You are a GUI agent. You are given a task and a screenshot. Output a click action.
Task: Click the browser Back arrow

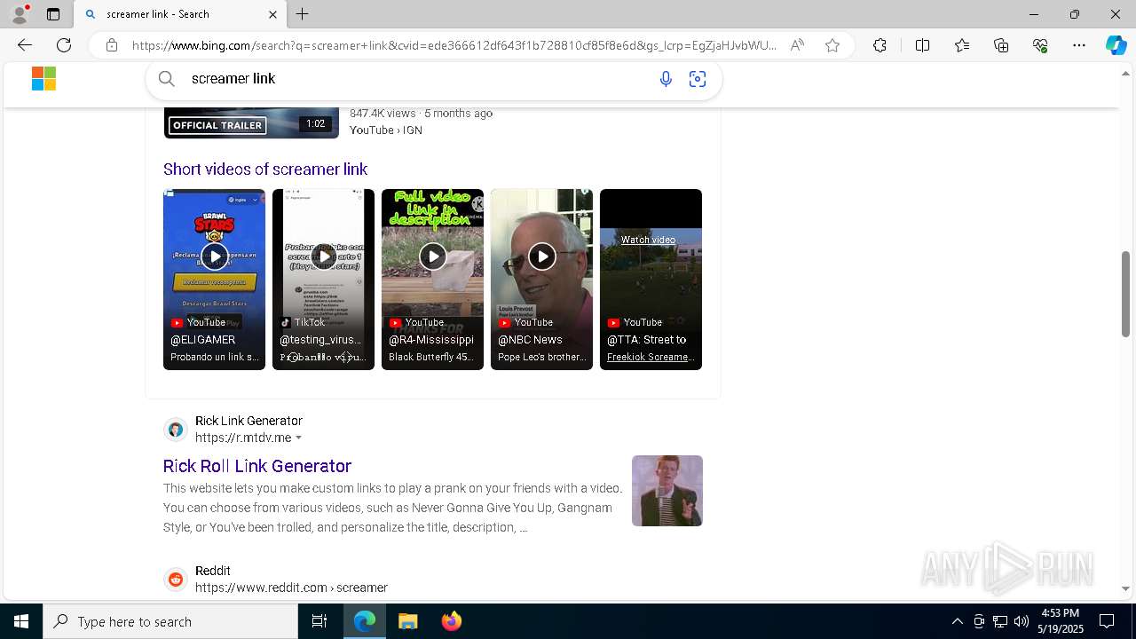[25, 45]
